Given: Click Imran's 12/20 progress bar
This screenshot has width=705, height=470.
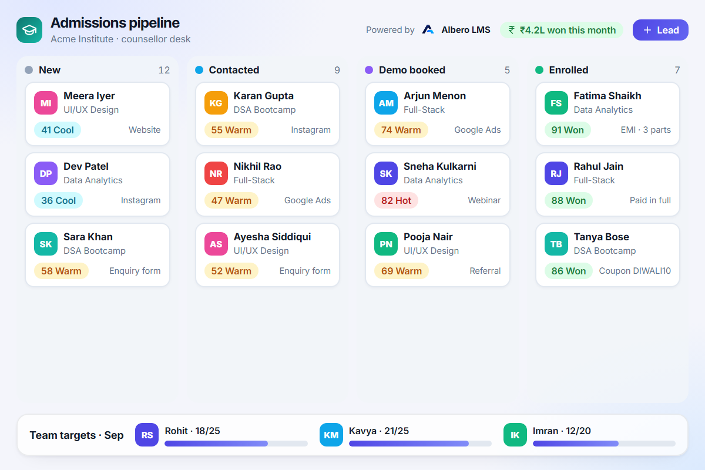Looking at the screenshot, I should coord(604,444).
